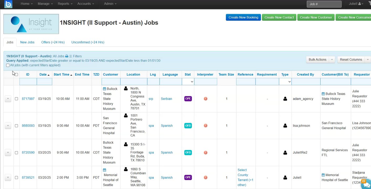Image resolution: width=371 pixels, height=189 pixels.
Task: Click the Job # search field
Action: pos(324,4)
